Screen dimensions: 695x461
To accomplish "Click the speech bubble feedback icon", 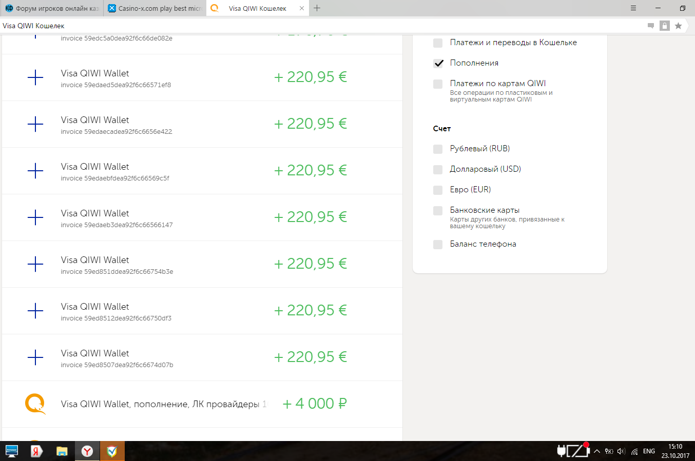I will [651, 26].
